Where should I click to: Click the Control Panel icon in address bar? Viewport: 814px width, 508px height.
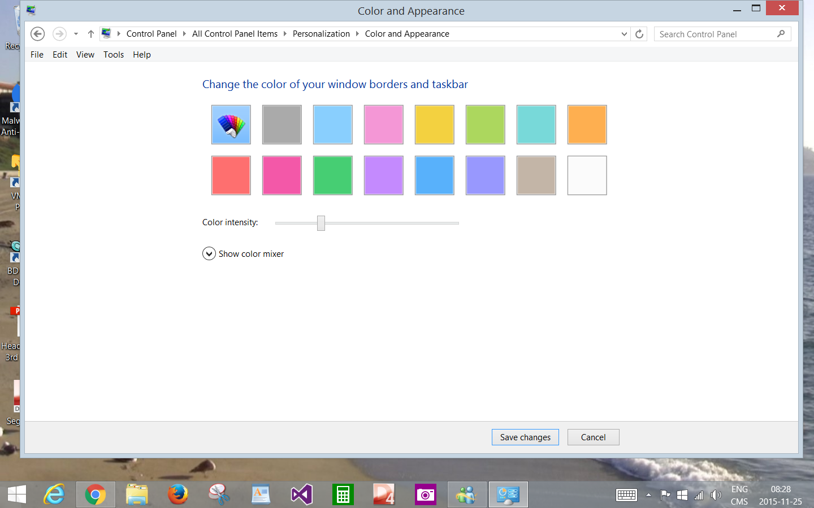tap(106, 34)
